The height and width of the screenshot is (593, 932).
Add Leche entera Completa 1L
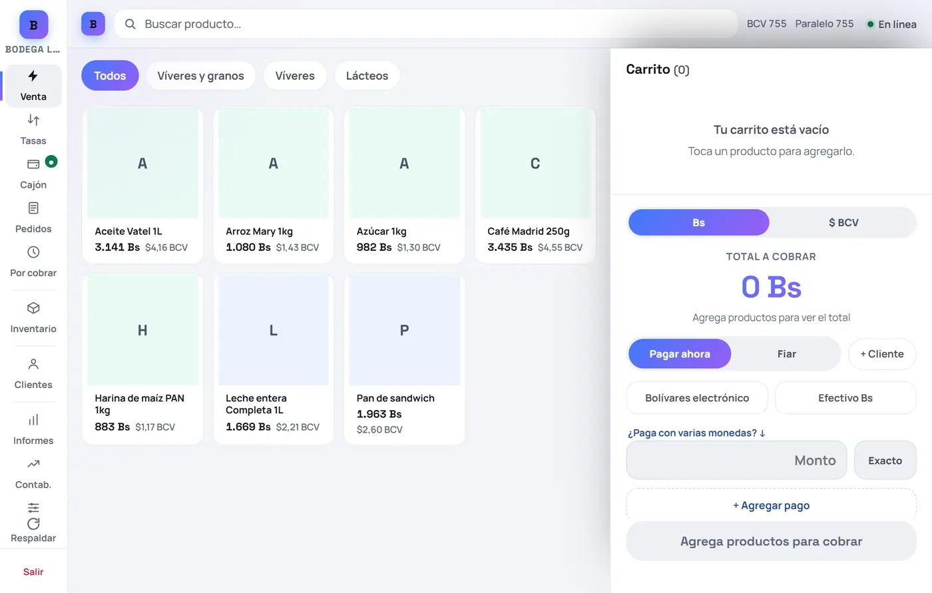coord(274,359)
